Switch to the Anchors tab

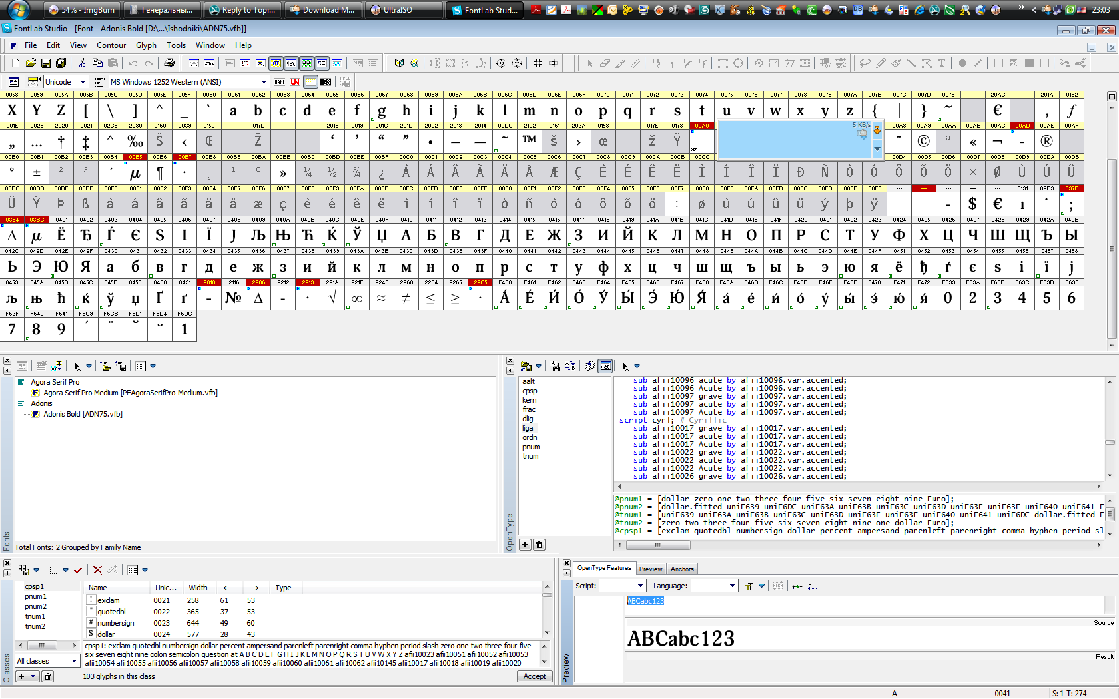click(682, 569)
